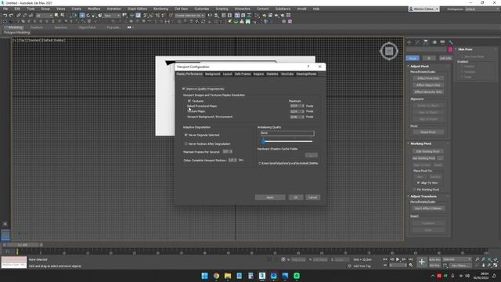Click the Maximize Viewport Toggle icon
The image size is (501, 282).
496,266
